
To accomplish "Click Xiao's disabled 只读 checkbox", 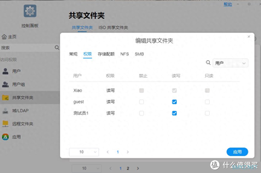I will [207, 90].
